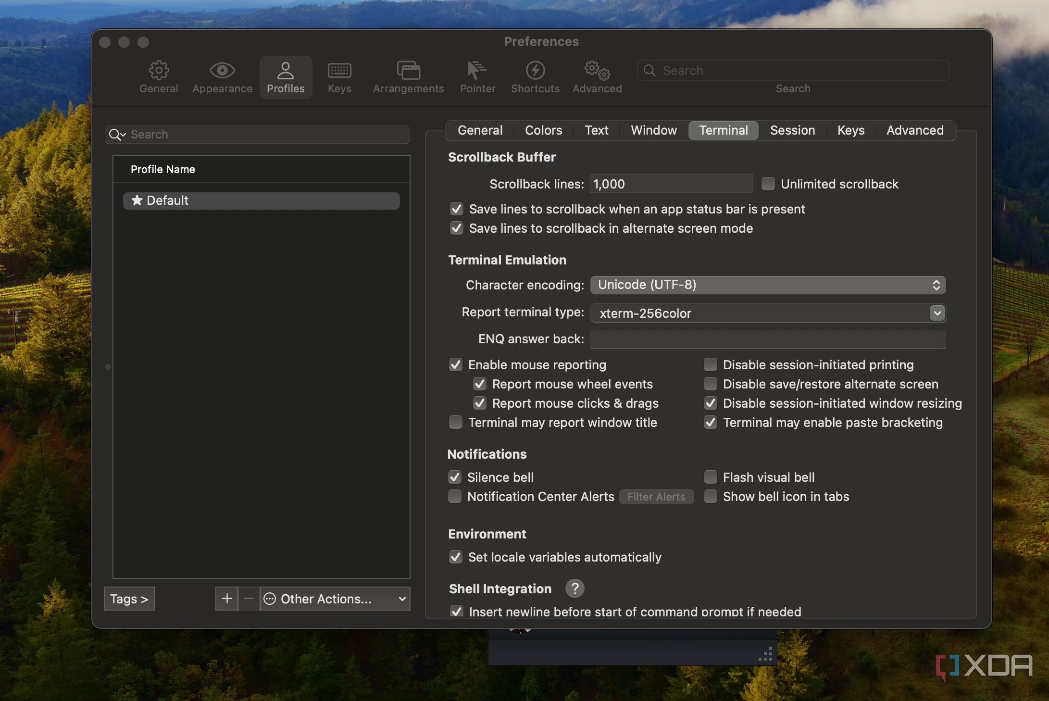Enable Flash visual bell checkbox
Image resolution: width=1049 pixels, height=701 pixels.
710,477
